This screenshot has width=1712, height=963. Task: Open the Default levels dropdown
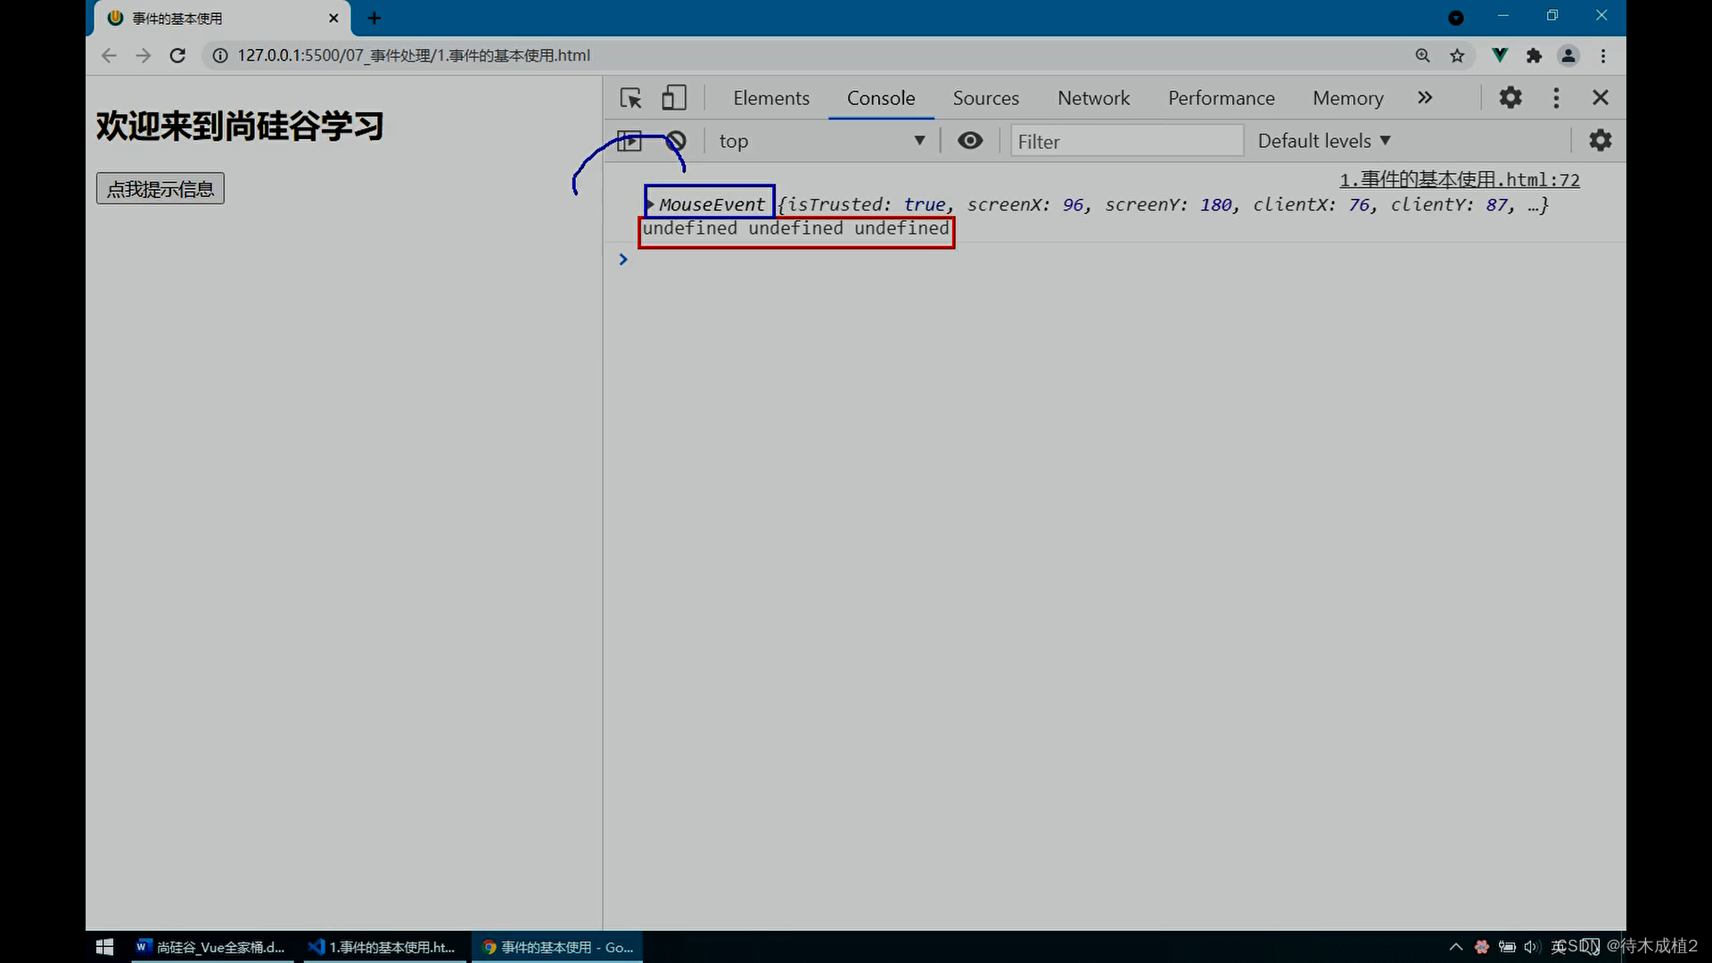(x=1324, y=141)
